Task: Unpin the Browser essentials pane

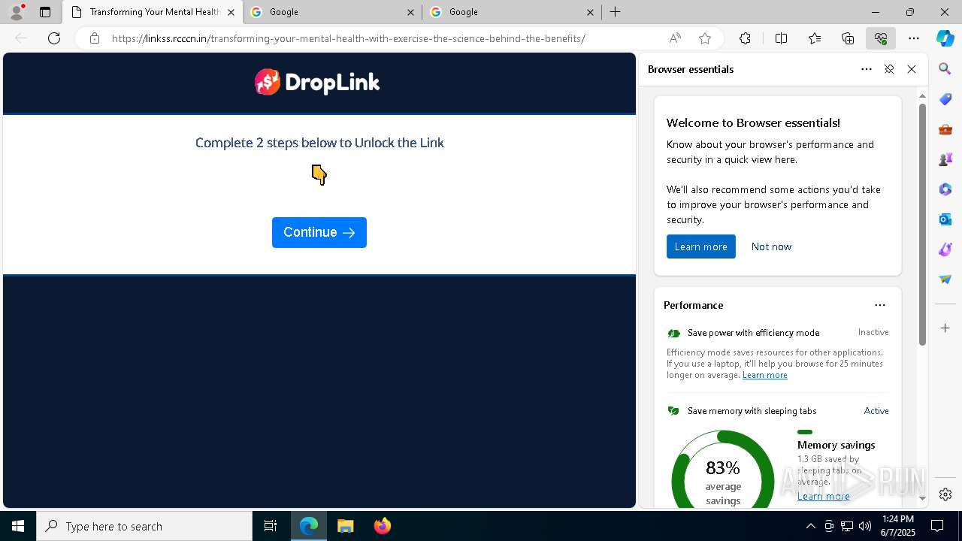Action: click(889, 69)
